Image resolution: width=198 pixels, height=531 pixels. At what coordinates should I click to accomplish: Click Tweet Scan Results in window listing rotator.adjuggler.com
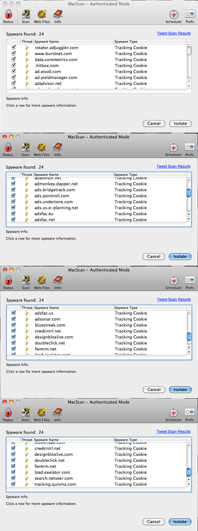click(x=174, y=33)
